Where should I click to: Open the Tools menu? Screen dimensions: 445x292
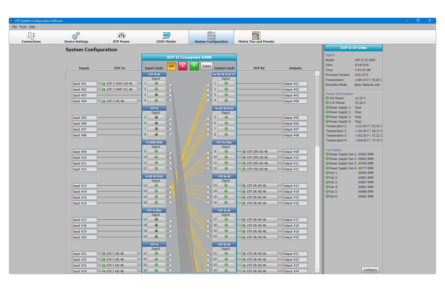coord(23,27)
